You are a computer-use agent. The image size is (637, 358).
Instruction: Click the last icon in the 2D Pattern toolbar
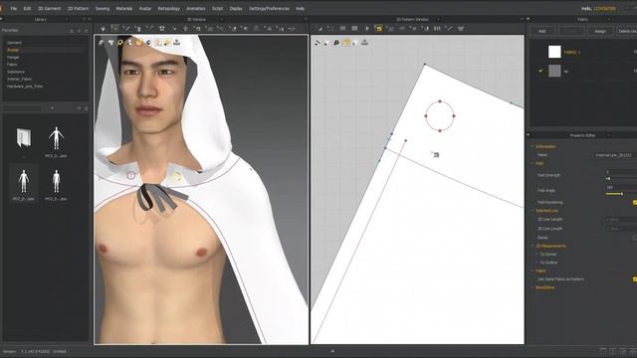(x=461, y=29)
